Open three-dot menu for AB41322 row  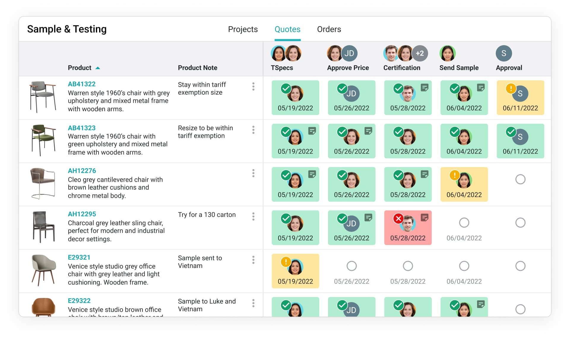(253, 86)
